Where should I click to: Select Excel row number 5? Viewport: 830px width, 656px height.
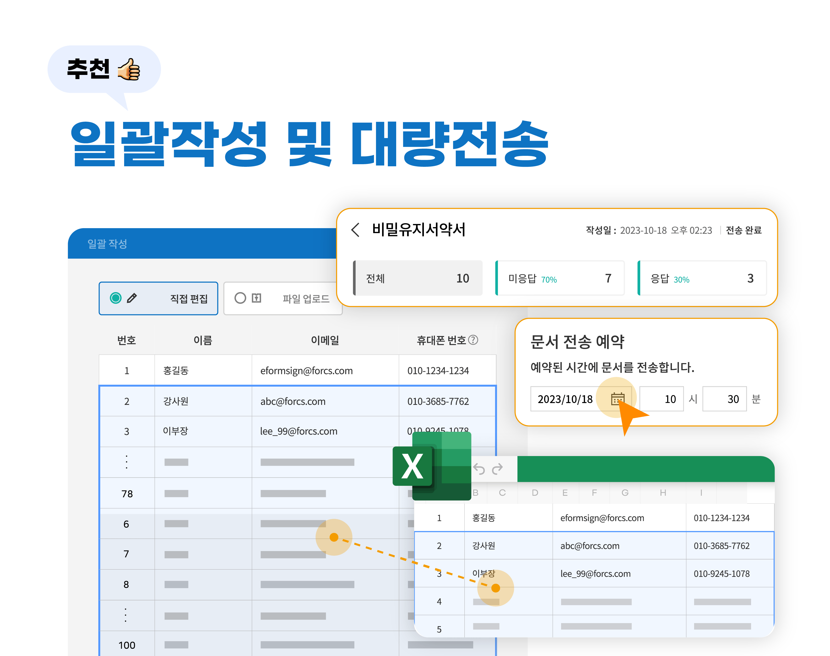click(439, 629)
